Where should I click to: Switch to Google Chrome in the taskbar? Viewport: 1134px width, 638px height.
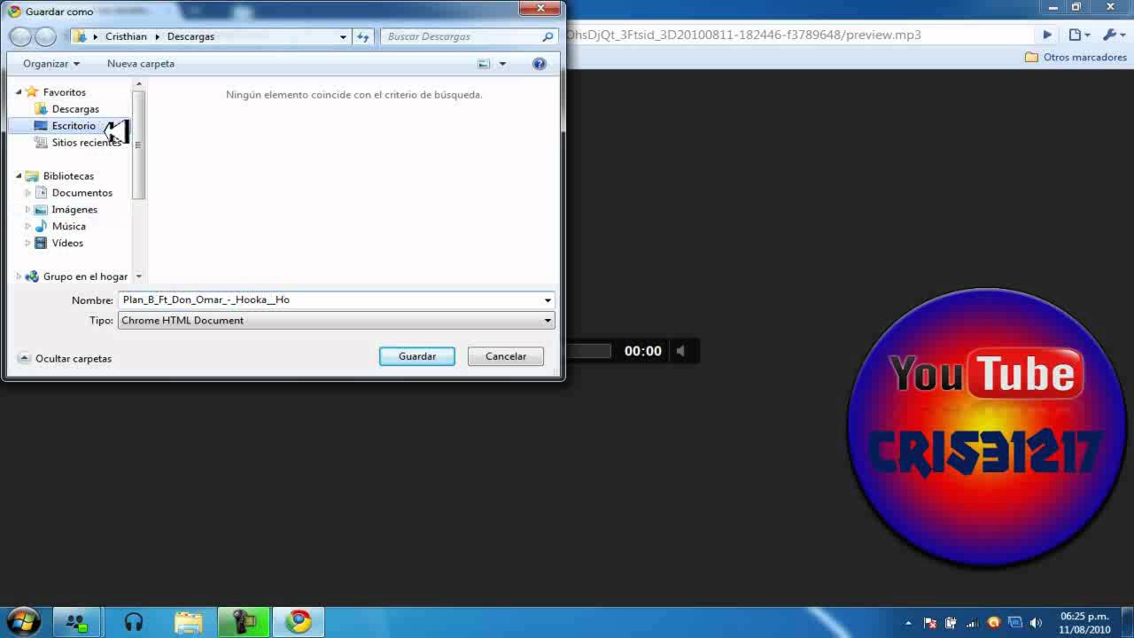pyautogui.click(x=299, y=622)
